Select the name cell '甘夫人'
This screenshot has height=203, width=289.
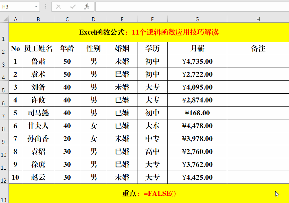click(38, 126)
